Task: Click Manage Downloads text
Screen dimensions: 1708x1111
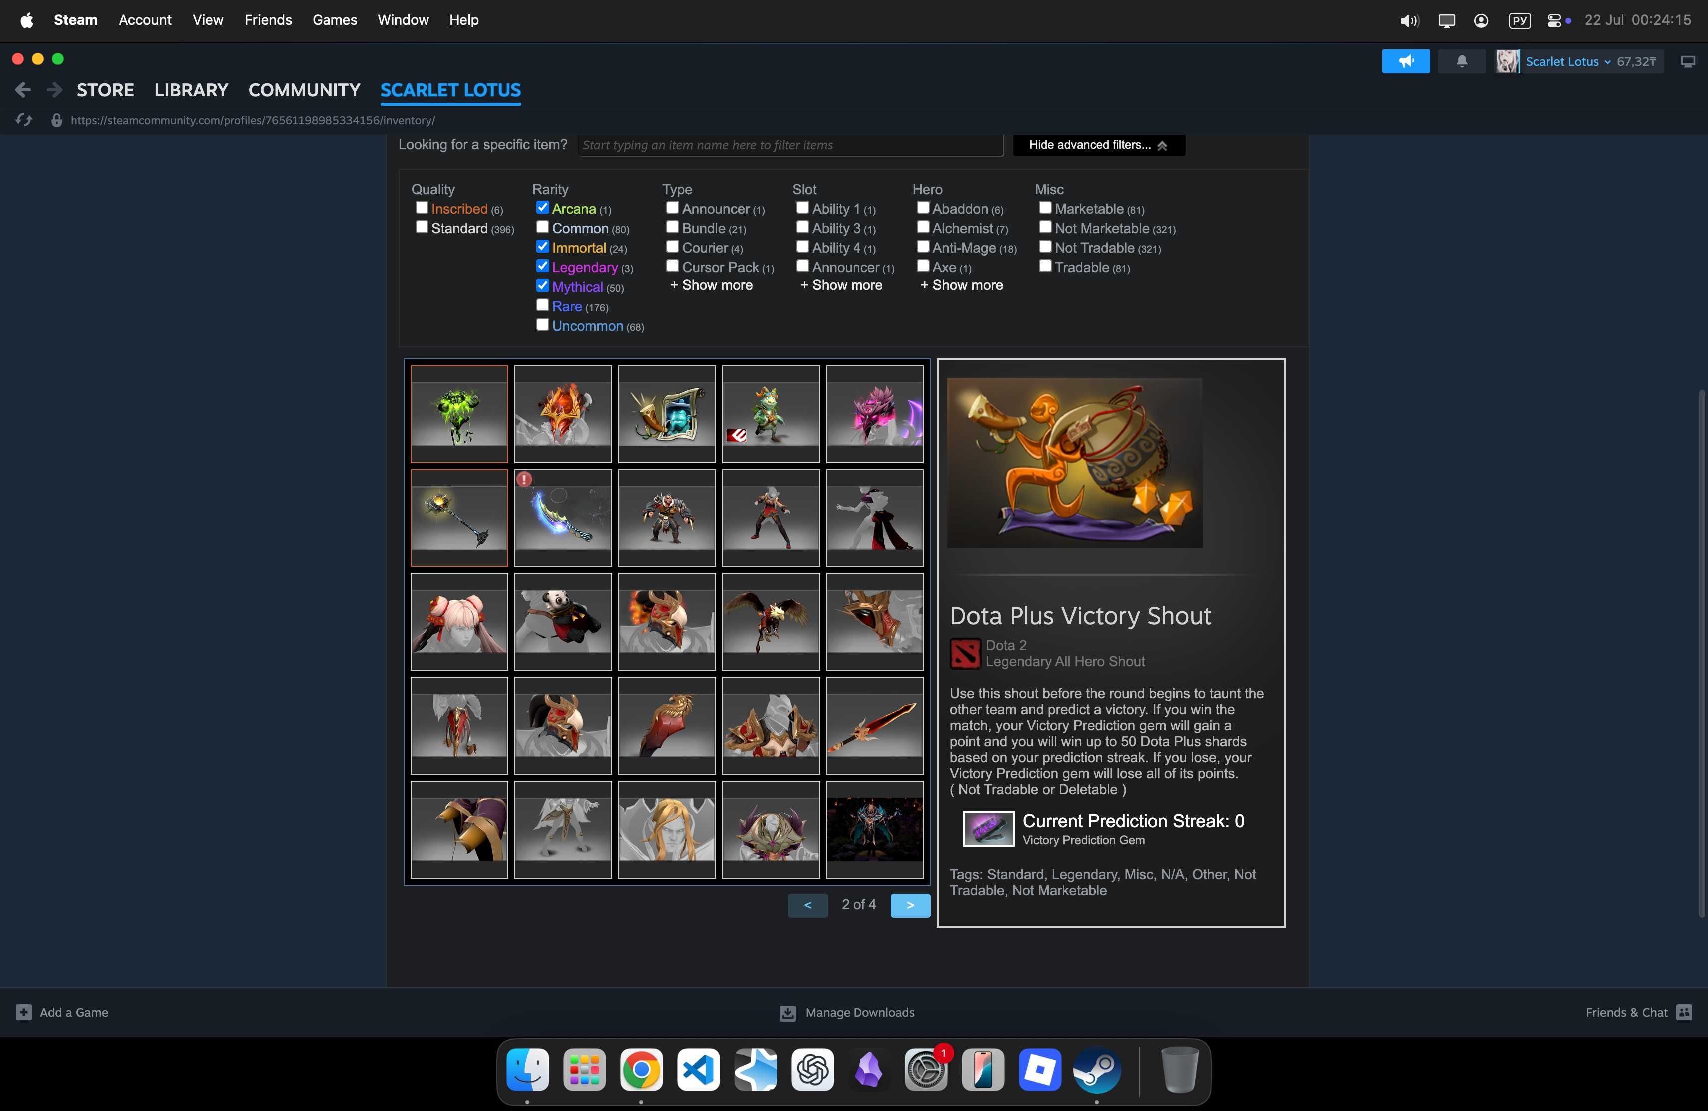Action: click(x=859, y=1012)
